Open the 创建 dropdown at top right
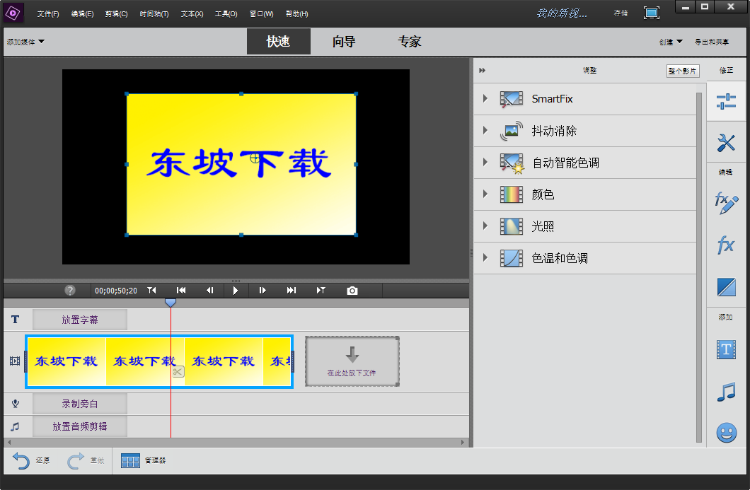750x490 pixels. (x=669, y=42)
